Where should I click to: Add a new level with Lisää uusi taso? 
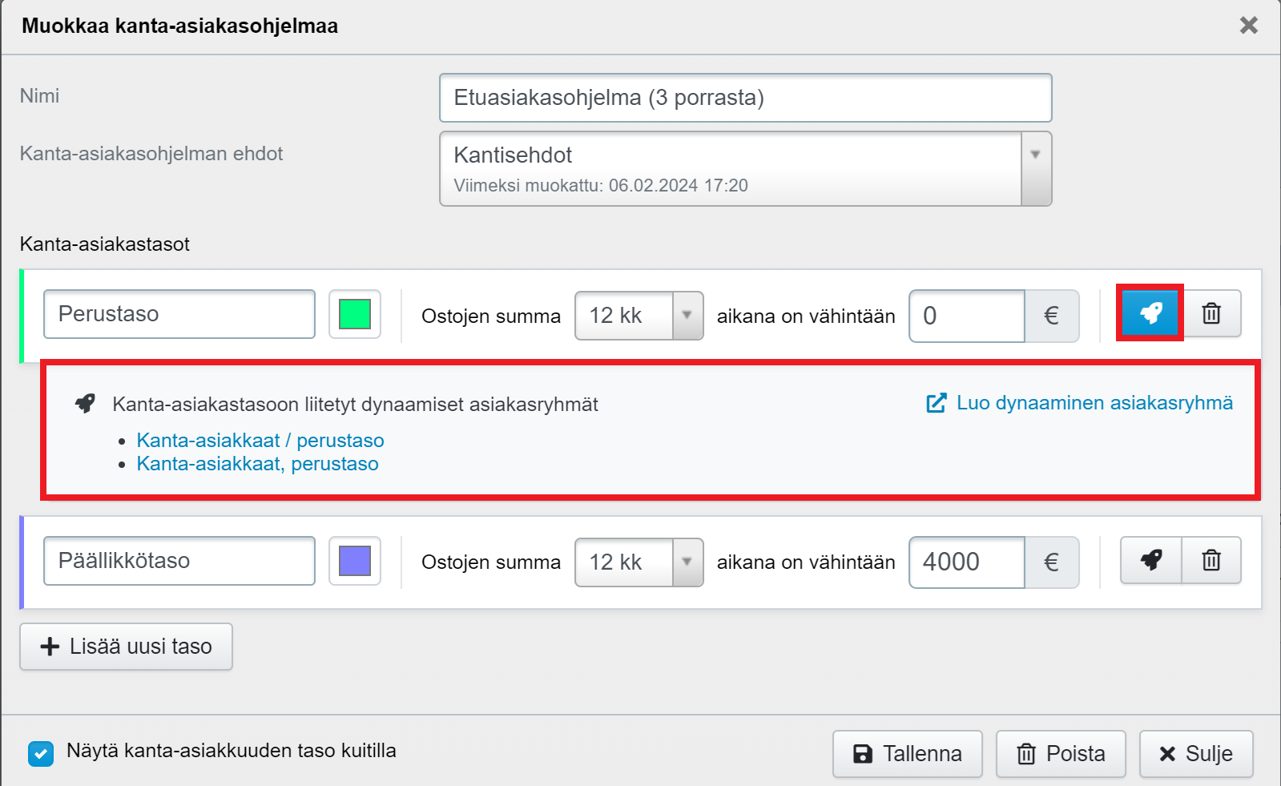tap(127, 647)
